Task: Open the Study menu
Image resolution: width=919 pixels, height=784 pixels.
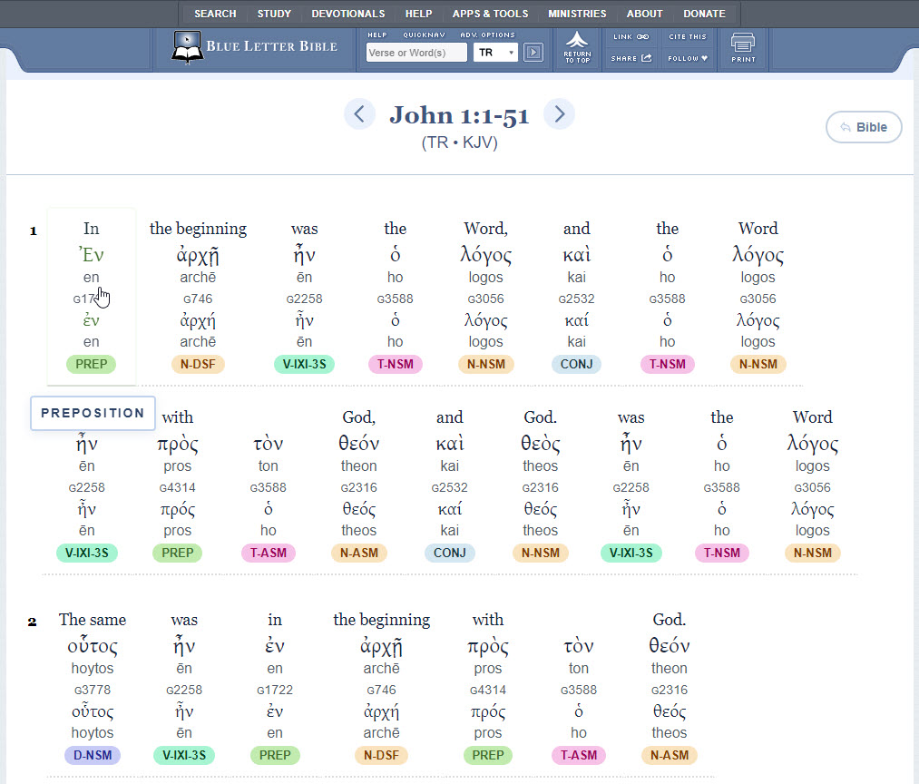Action: [274, 14]
